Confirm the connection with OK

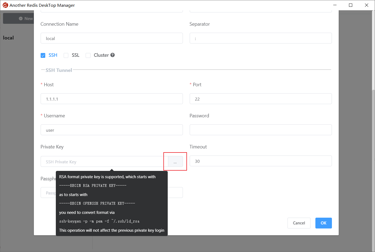323,223
